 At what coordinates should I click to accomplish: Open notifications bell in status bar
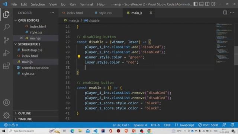(232, 125)
